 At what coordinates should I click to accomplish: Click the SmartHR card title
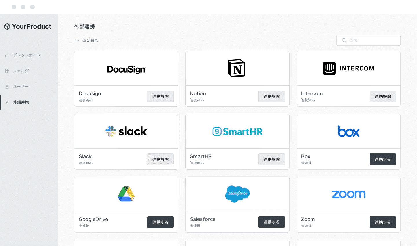[201, 156]
